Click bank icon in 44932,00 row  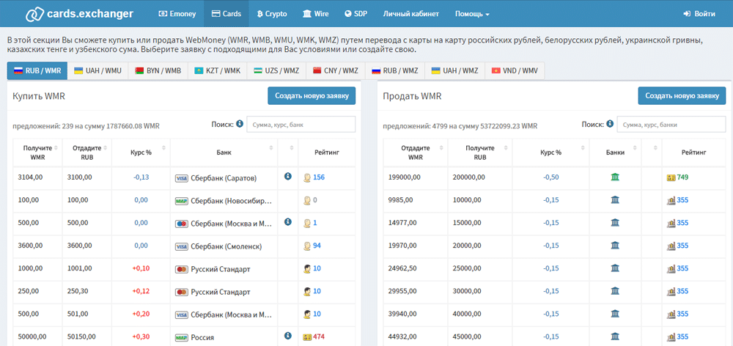pyautogui.click(x=615, y=336)
